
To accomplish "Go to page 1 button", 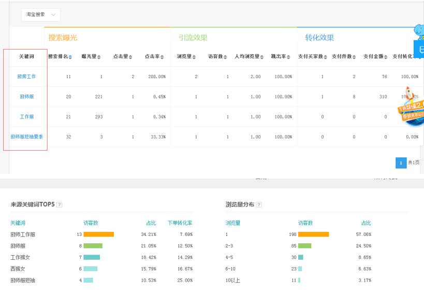I will pos(401,163).
